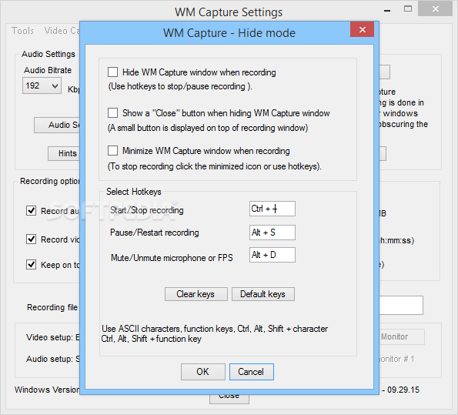Close the Hide mode dialog with X
The width and height of the screenshot is (458, 415).
pos(363,29)
